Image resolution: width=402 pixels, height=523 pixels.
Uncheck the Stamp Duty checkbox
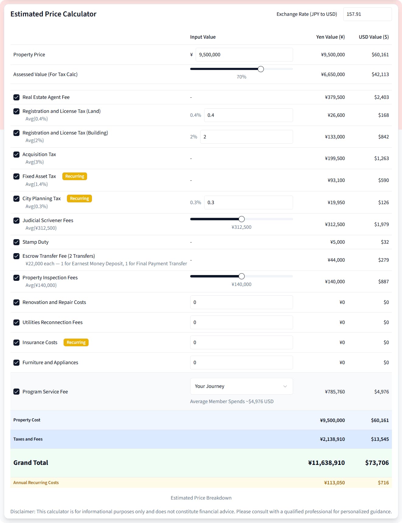coord(16,242)
